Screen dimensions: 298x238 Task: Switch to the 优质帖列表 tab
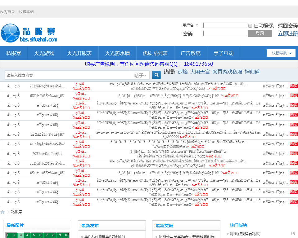click(x=155, y=53)
